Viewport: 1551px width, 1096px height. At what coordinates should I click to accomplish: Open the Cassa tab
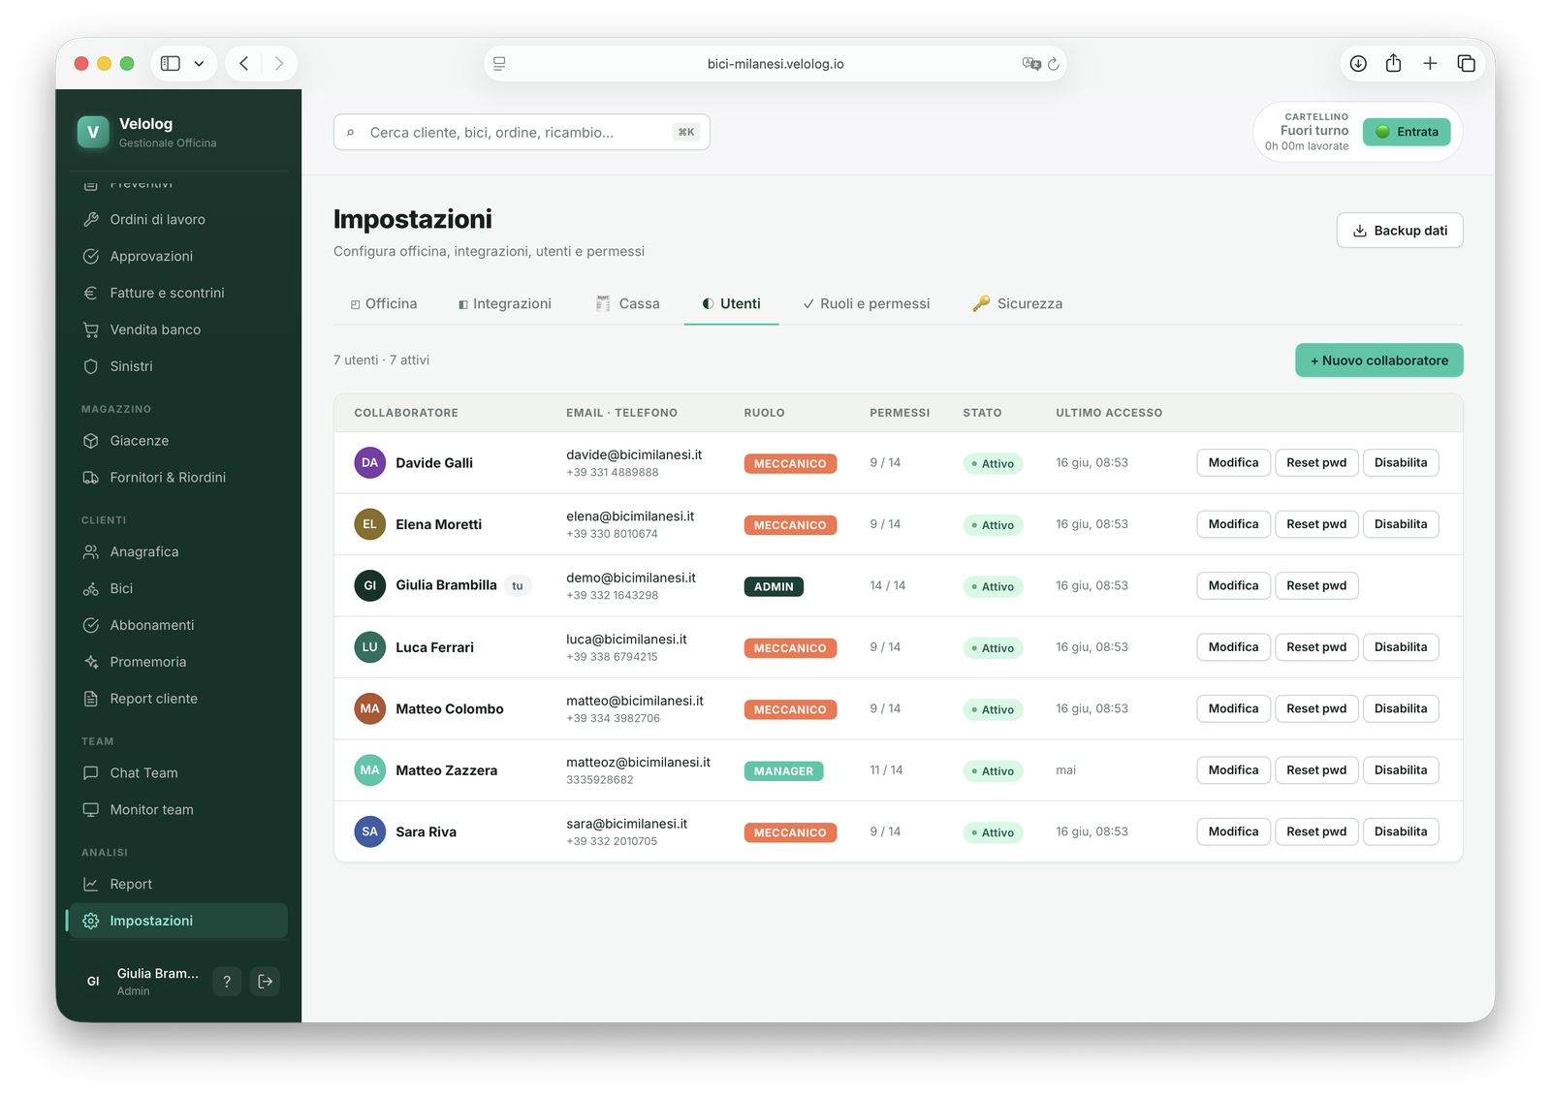point(628,303)
